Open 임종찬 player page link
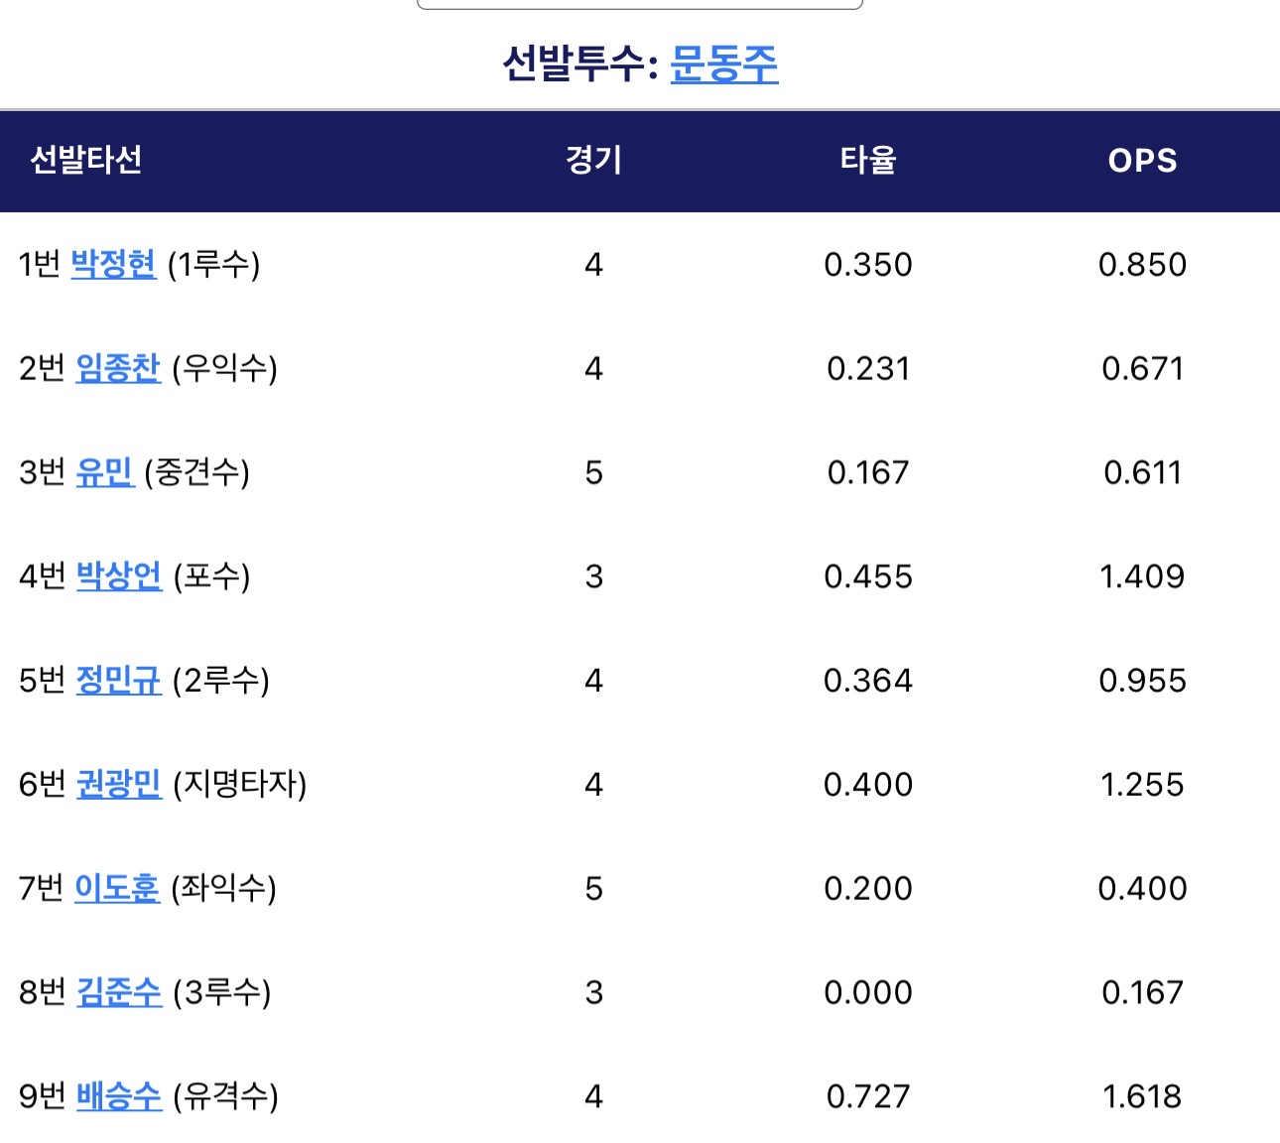The image size is (1280, 1143). pos(117,368)
